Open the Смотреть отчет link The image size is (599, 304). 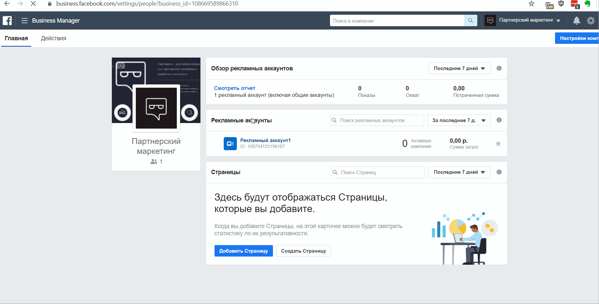(x=234, y=88)
